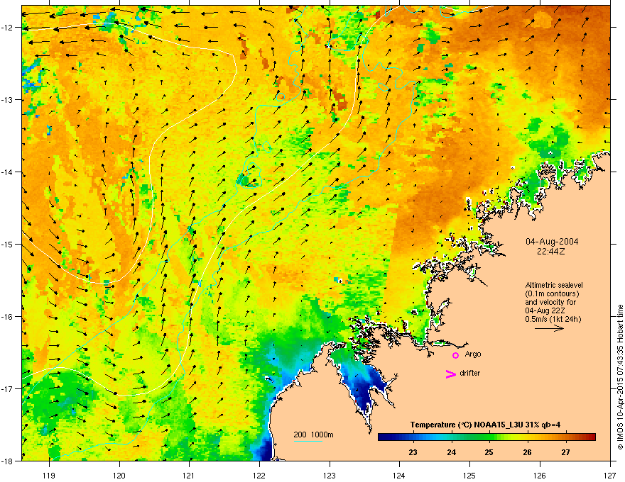625x482 pixels.
Task: Click the 'Altimetric sealevel' caption line
Action: tap(554, 285)
